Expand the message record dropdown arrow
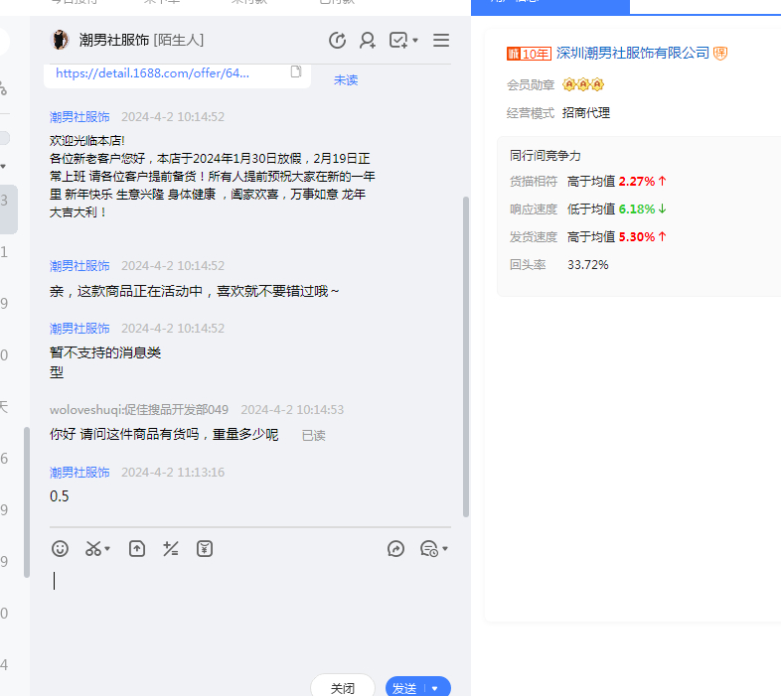The width and height of the screenshot is (781, 696). [445, 549]
